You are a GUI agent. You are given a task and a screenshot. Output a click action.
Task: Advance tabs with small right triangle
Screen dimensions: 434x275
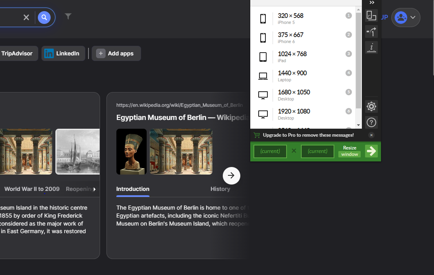pos(95,189)
